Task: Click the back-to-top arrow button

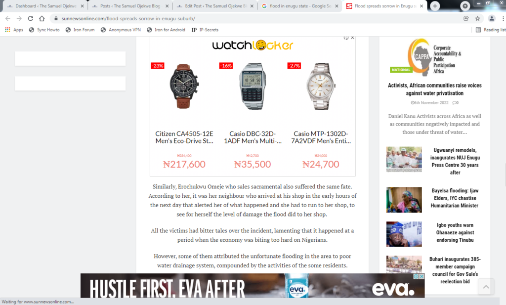Action: click(x=486, y=286)
